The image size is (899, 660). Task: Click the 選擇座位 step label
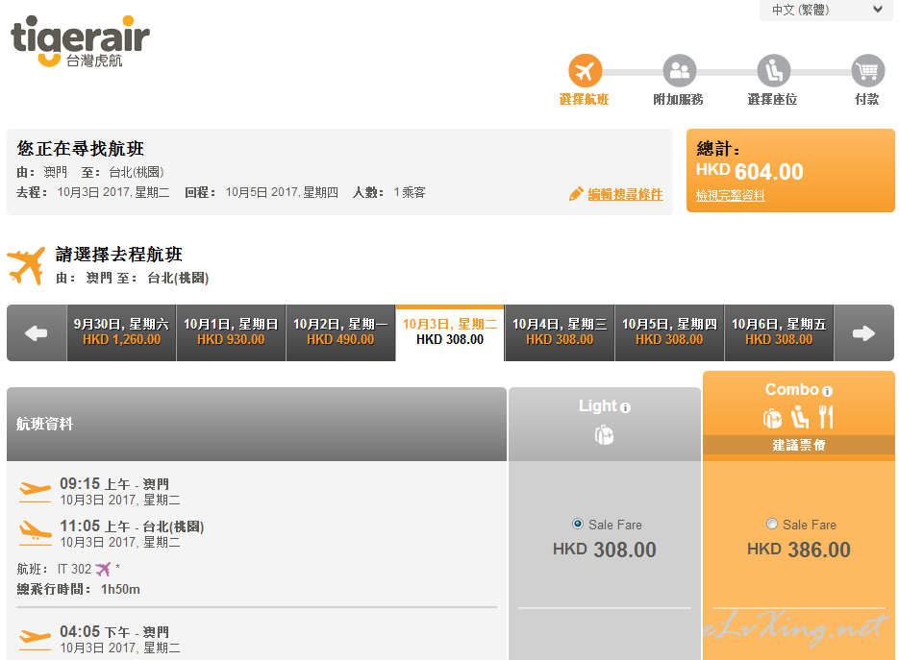click(772, 100)
